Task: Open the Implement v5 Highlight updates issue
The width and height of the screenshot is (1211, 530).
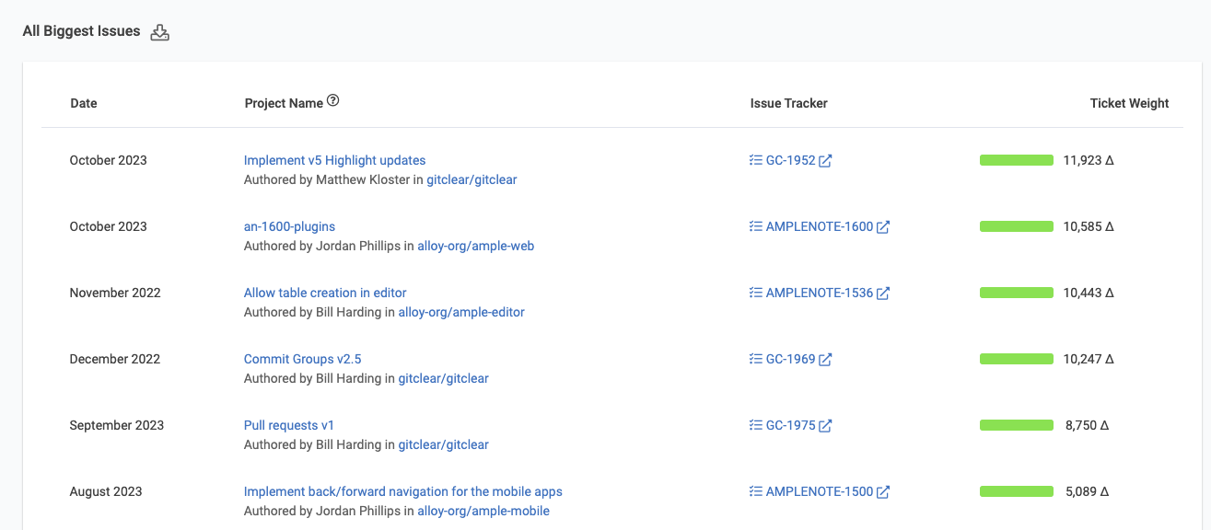Action: 334,160
